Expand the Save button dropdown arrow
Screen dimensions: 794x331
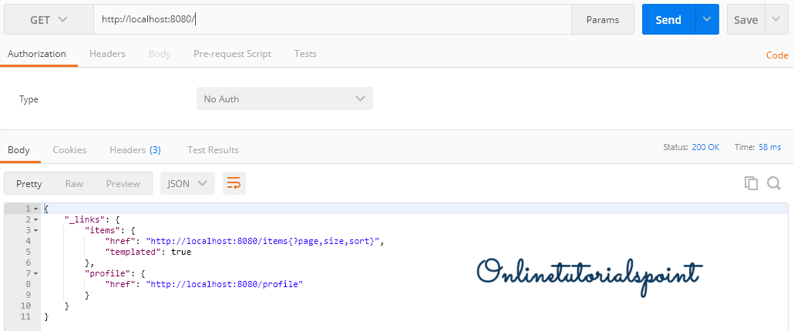[775, 20]
